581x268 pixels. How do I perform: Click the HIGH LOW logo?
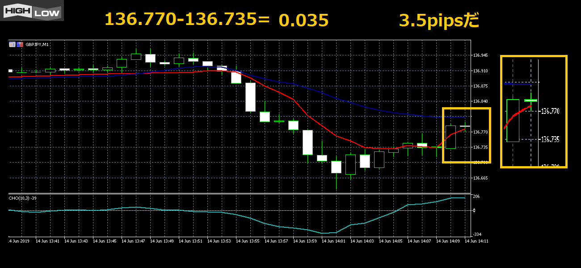tap(32, 11)
